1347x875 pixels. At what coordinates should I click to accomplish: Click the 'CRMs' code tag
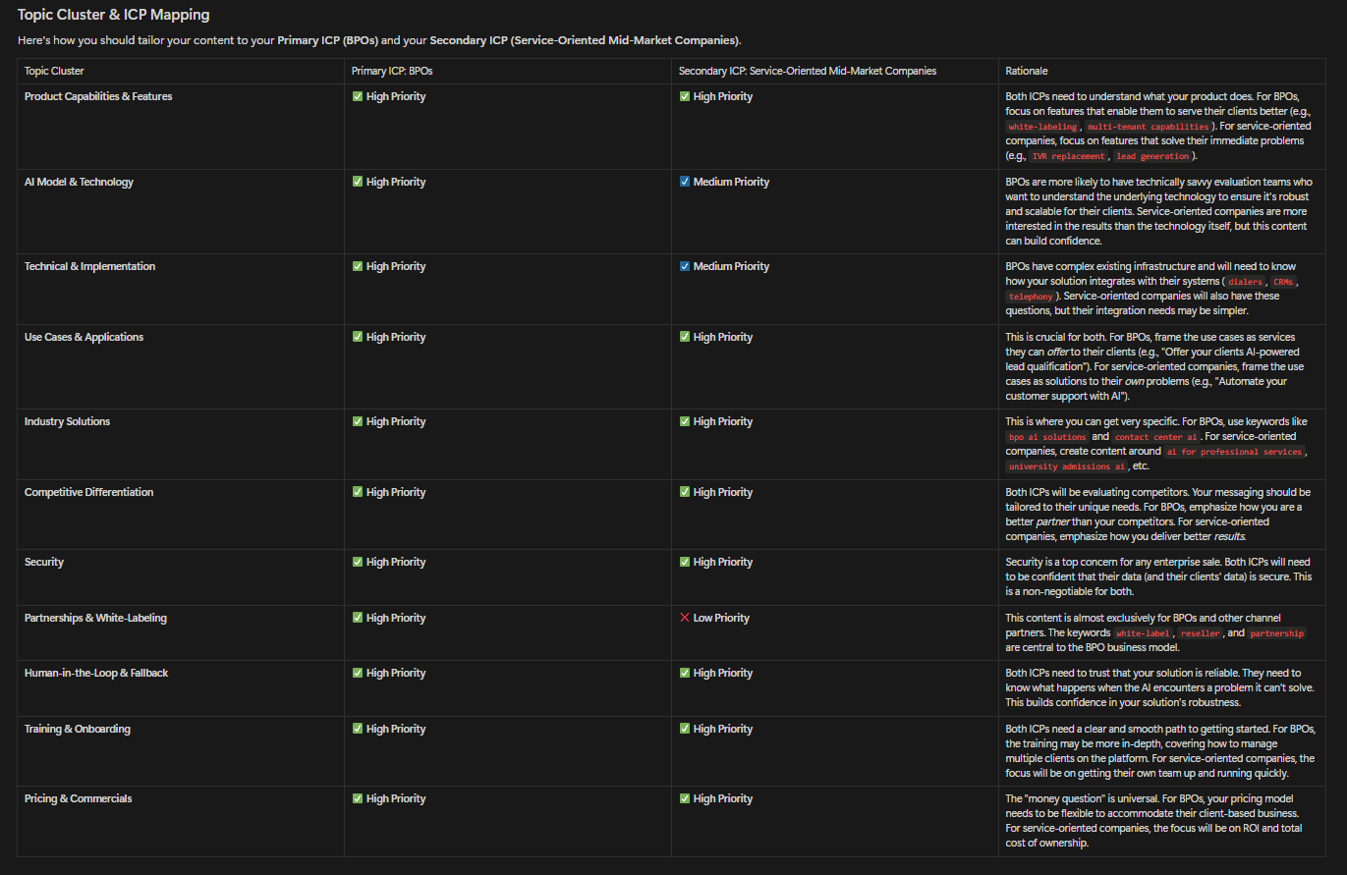[1283, 282]
